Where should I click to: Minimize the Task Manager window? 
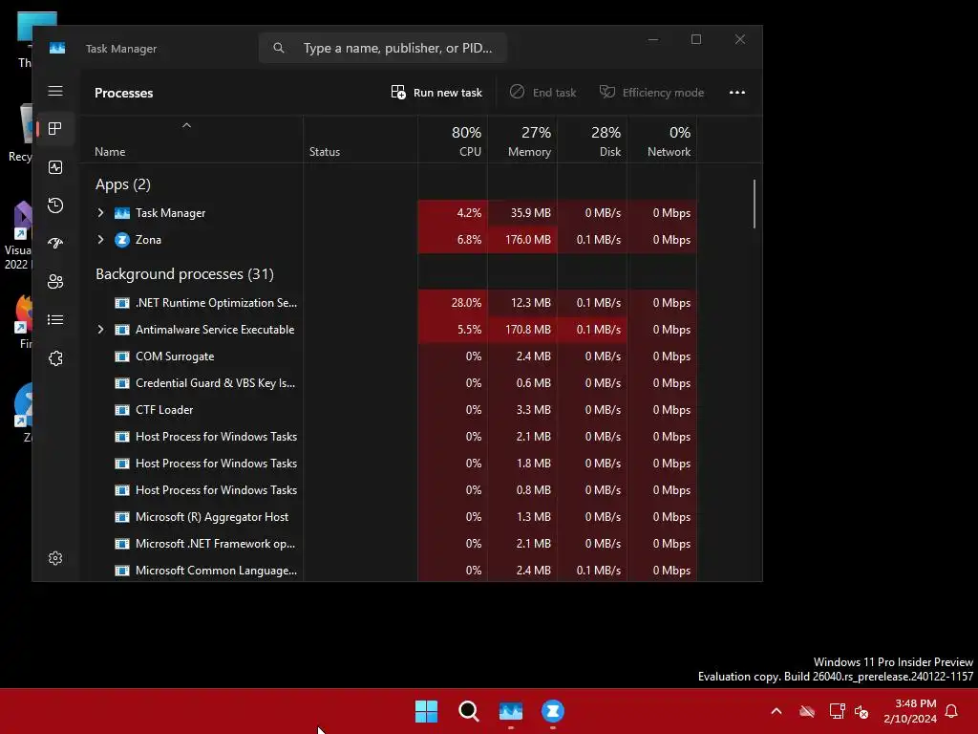(x=653, y=39)
